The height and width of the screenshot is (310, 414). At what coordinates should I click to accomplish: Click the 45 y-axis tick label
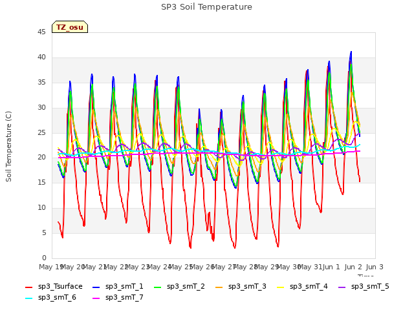pyautogui.click(x=41, y=32)
